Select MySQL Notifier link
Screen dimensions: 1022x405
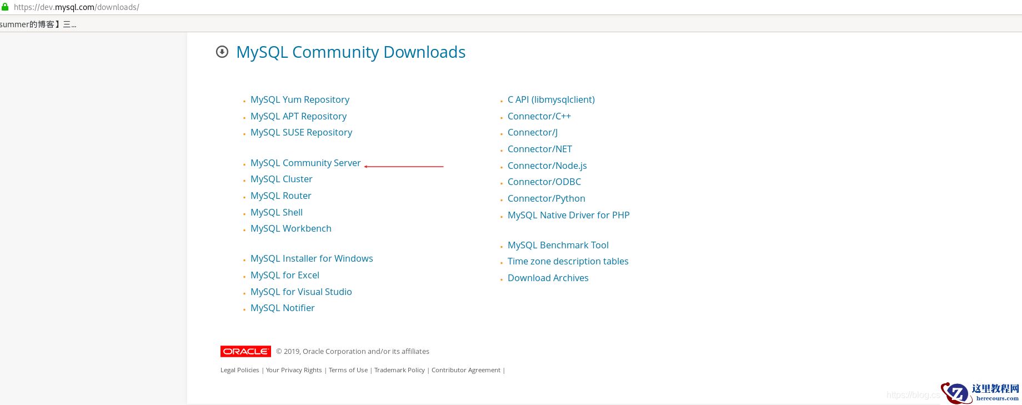[x=282, y=308]
